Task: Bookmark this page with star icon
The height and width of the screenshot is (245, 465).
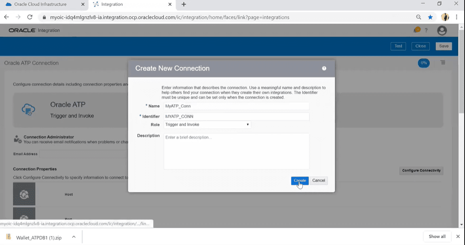Action: coord(430,17)
